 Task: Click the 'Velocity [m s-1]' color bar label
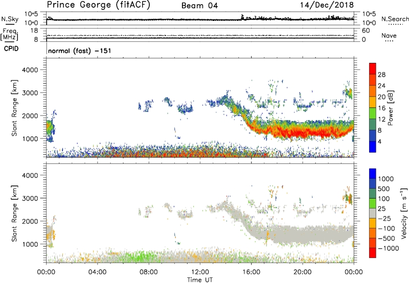(404, 213)
